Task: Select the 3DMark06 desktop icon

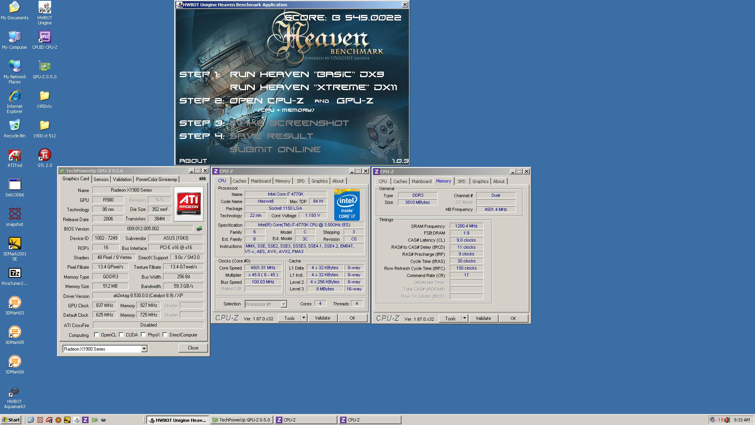Action: point(15,365)
